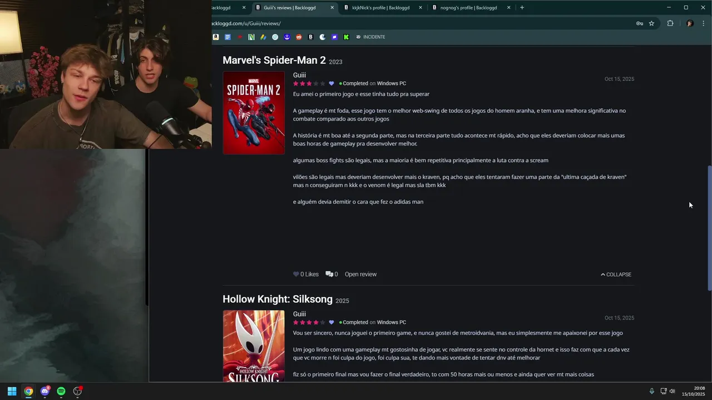
Task: Click the Spider-Man 2 review star rating
Action: coord(309,83)
